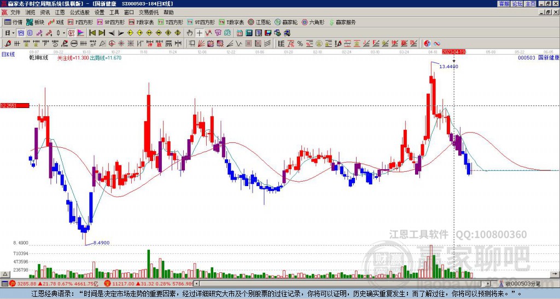The width and height of the screenshot is (560, 299).
Task: Jump to first bar with green start arrow
Action: pos(92,33)
